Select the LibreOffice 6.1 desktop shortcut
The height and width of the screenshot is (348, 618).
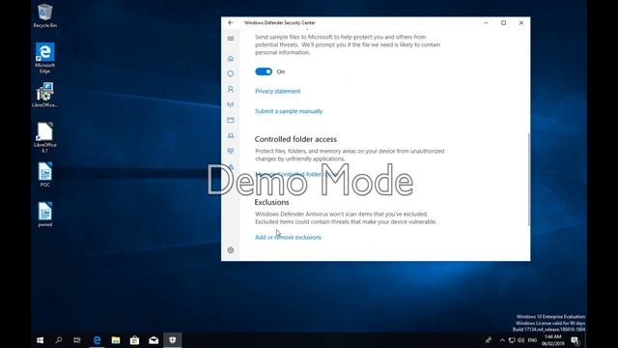pos(45,137)
